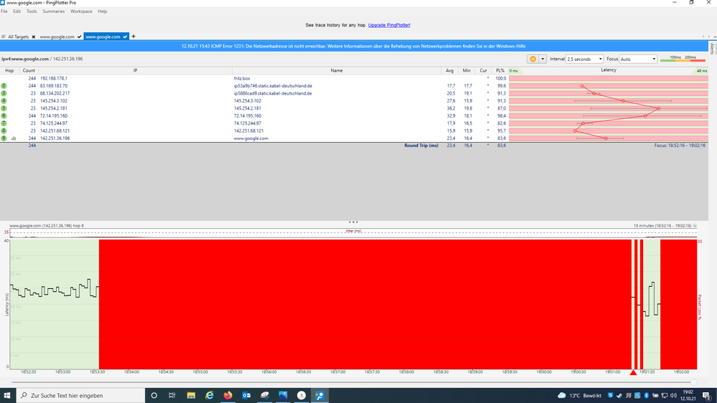The height and width of the screenshot is (403, 717).
Task: Open the Windows Start menu
Action: pyautogui.click(x=7, y=395)
